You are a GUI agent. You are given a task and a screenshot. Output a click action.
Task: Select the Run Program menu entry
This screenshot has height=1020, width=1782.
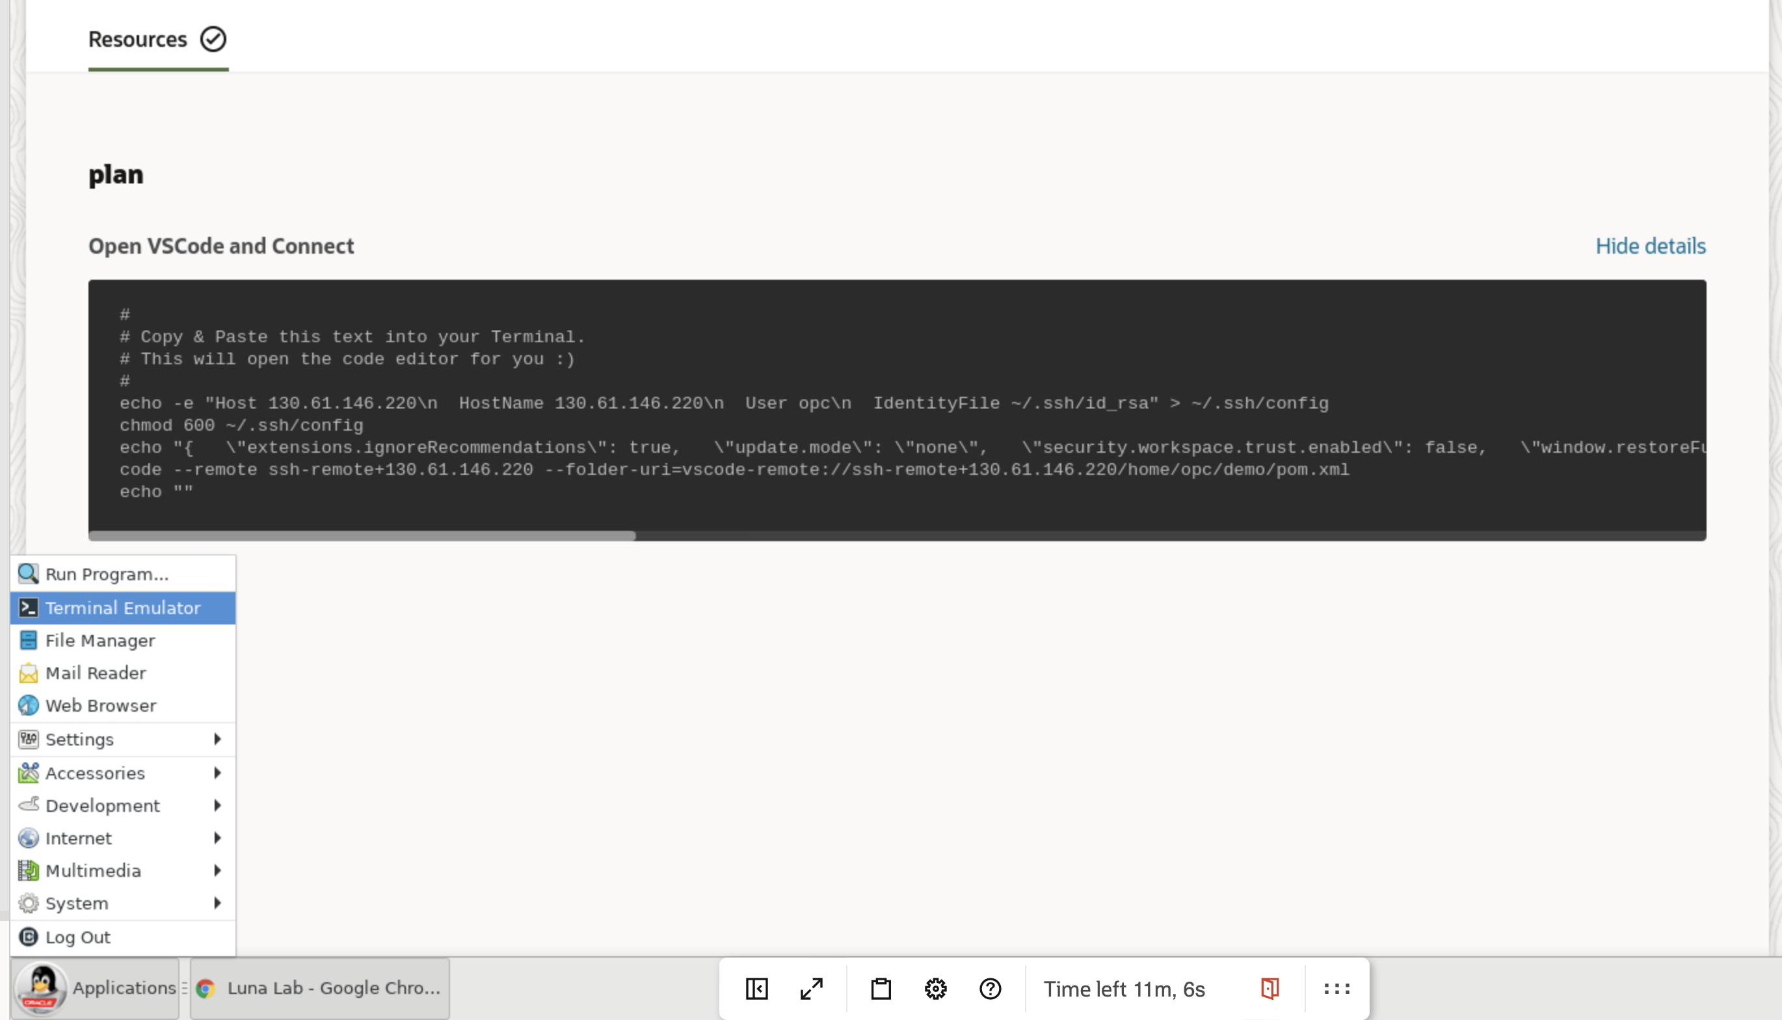point(107,573)
